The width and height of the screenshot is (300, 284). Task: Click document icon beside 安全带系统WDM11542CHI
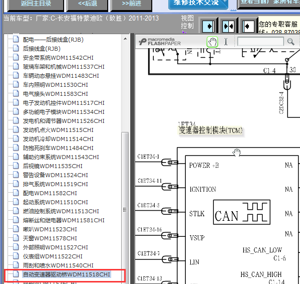click(16, 57)
